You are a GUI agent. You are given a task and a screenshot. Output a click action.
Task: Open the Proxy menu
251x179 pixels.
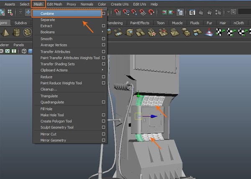coord(71,4)
